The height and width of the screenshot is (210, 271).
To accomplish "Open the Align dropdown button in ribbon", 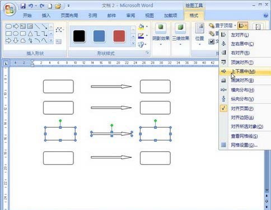I will [x=242, y=26].
